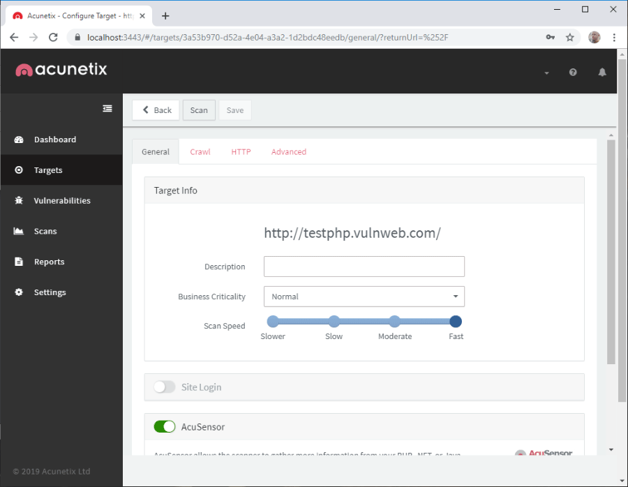Click the Save button
The image size is (628, 487).
(x=235, y=110)
